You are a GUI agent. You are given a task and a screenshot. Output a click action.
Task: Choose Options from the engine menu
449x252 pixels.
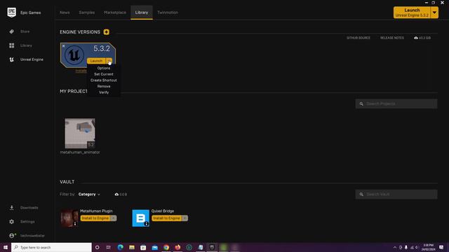point(104,68)
